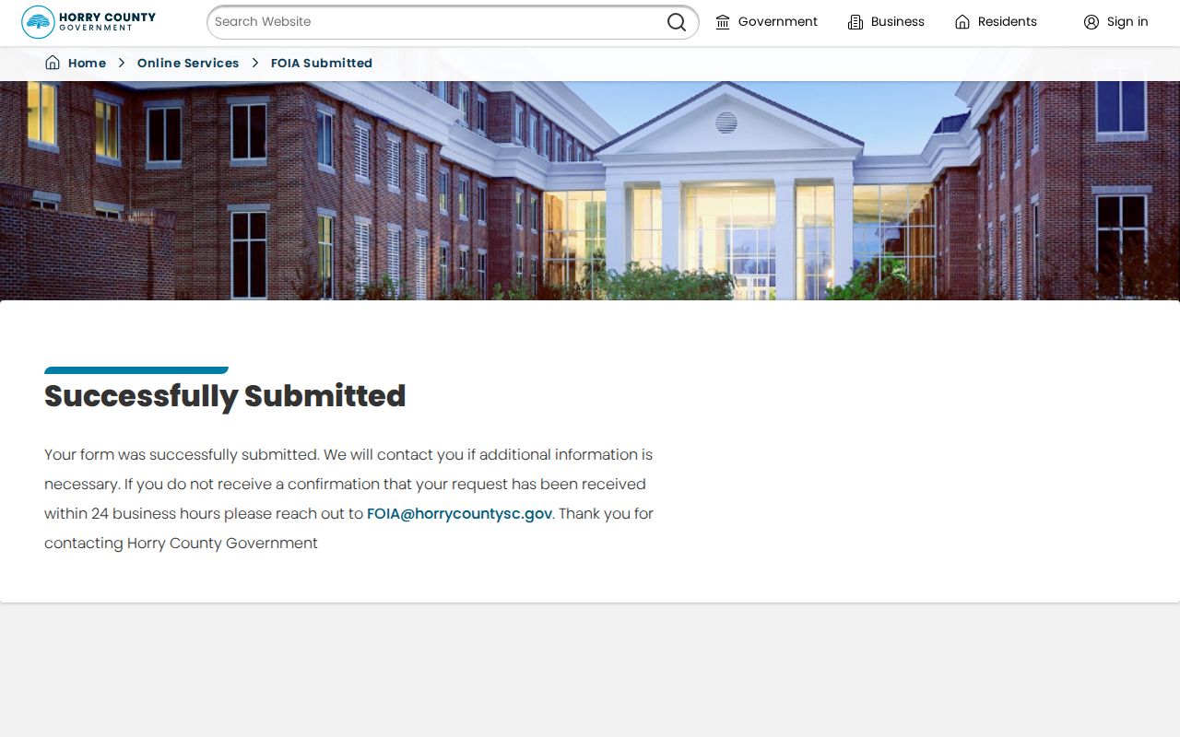Click the FOIA@horrycountysc.gov email link
1180x737 pixels.
[x=459, y=513]
